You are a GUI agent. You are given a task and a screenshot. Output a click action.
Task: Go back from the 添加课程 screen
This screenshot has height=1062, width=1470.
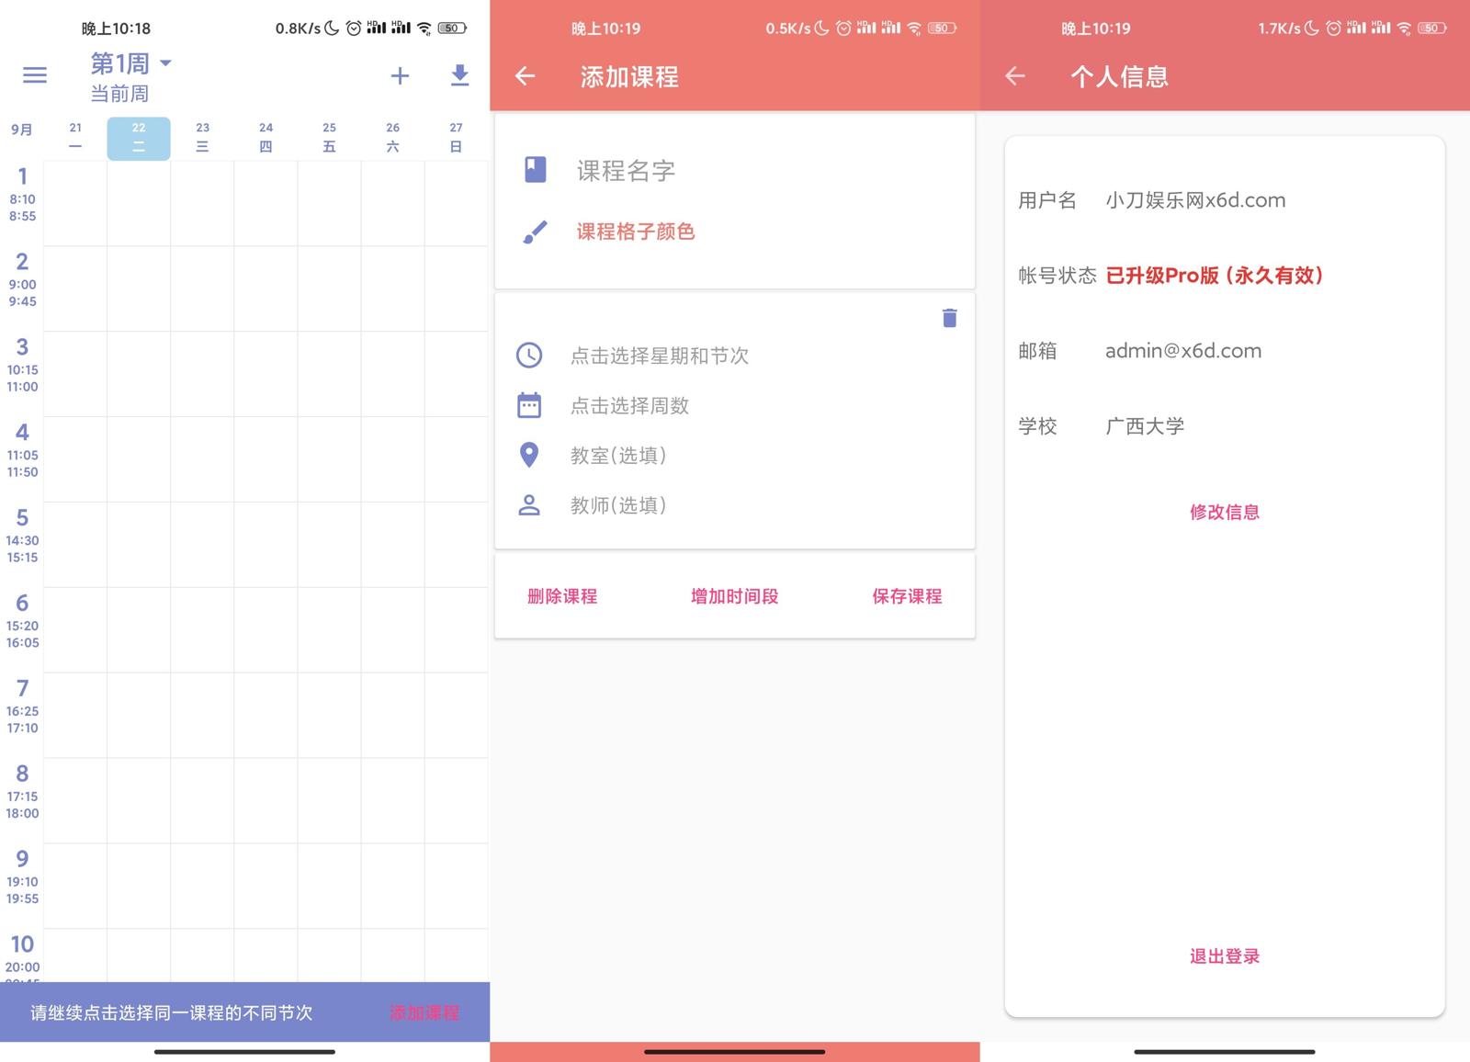tap(525, 76)
